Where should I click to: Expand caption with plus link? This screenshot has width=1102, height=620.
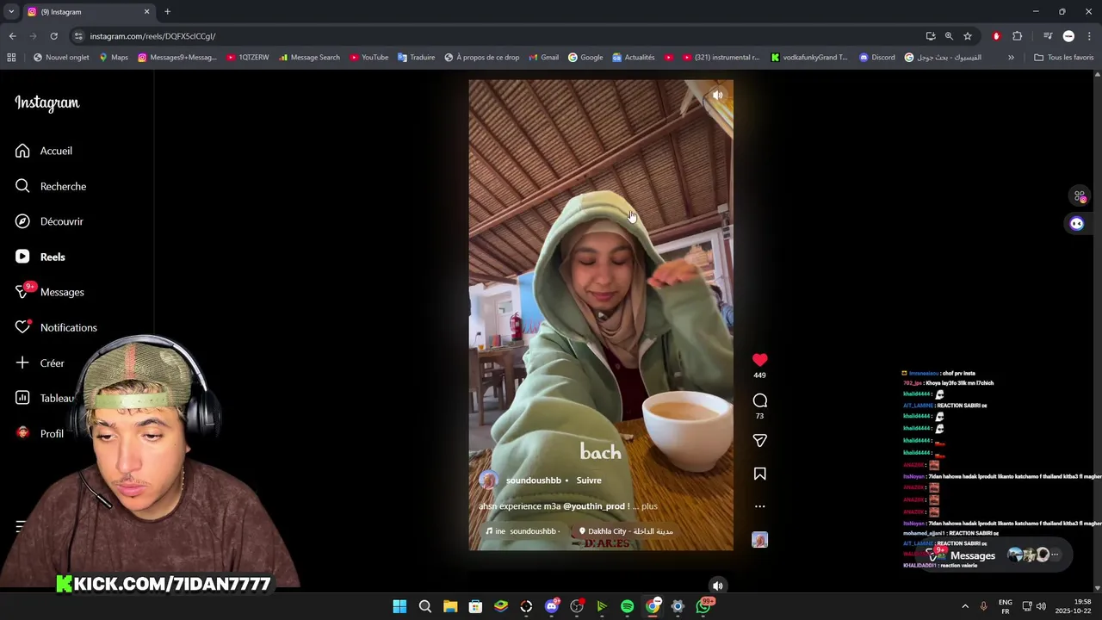click(649, 506)
